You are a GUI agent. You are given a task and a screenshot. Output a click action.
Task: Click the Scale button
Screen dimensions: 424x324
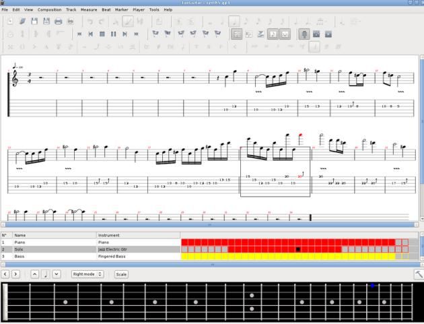pyautogui.click(x=121, y=274)
